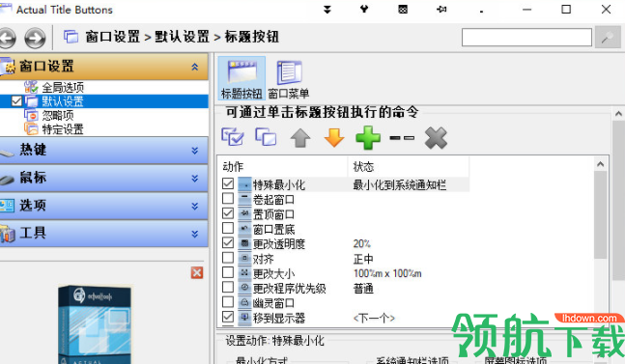Click the search button next to search box
625x364 pixels.
608,38
